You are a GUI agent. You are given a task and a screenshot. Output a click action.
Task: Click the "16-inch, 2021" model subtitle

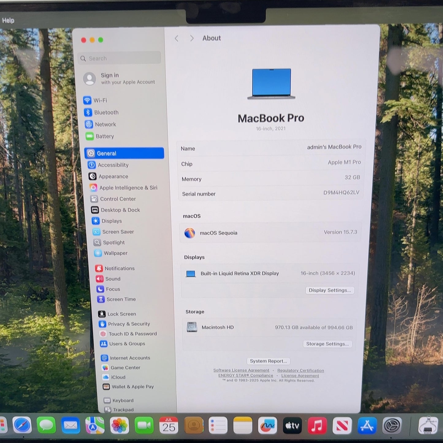(x=271, y=129)
